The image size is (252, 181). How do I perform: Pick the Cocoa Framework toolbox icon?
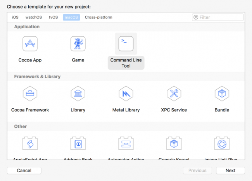[x=30, y=94]
